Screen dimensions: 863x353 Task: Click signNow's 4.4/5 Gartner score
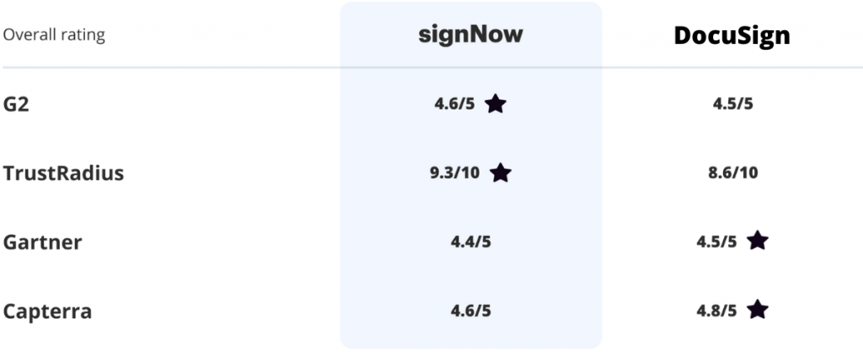point(470,243)
